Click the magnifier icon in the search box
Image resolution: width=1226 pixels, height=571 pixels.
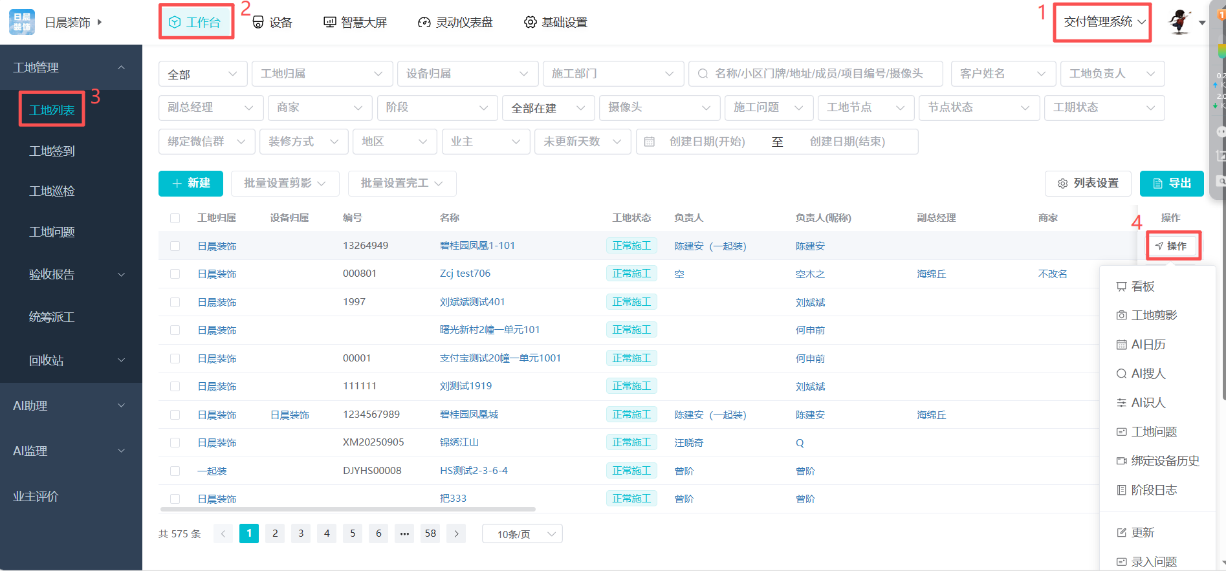pos(703,74)
